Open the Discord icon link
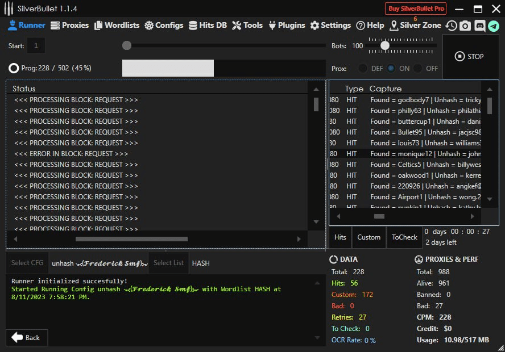 point(479,26)
